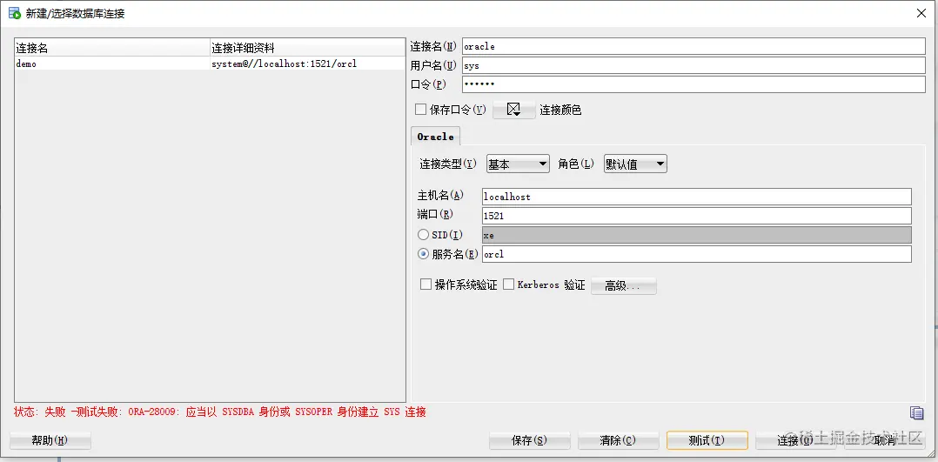
Task: Click the Cancel button
Action: click(x=884, y=440)
